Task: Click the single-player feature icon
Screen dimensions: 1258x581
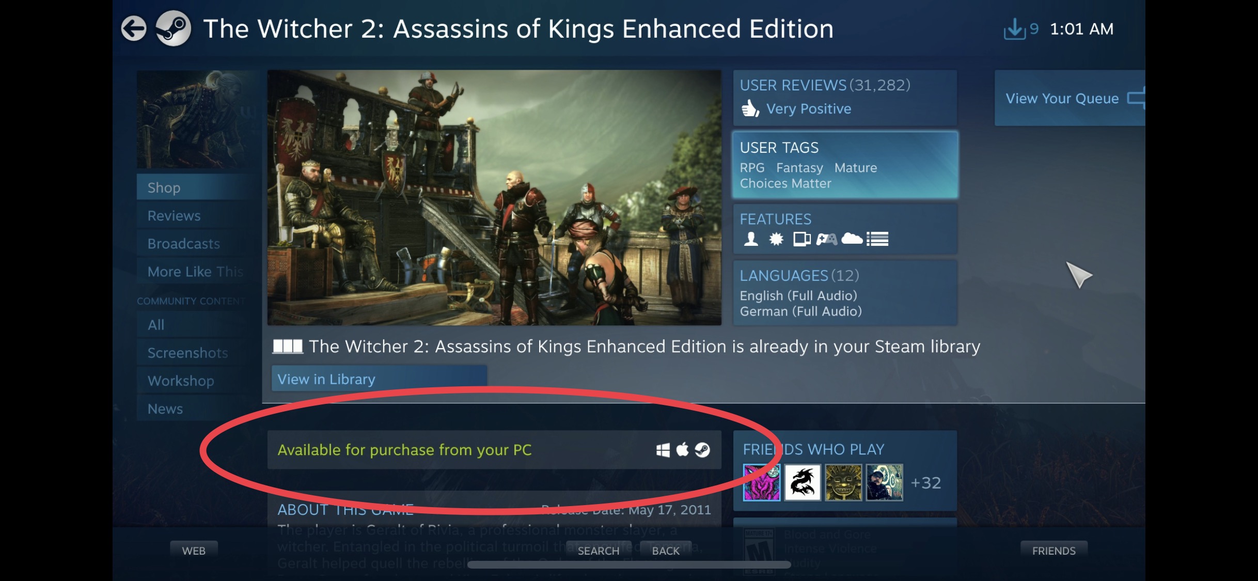Action: [747, 238]
